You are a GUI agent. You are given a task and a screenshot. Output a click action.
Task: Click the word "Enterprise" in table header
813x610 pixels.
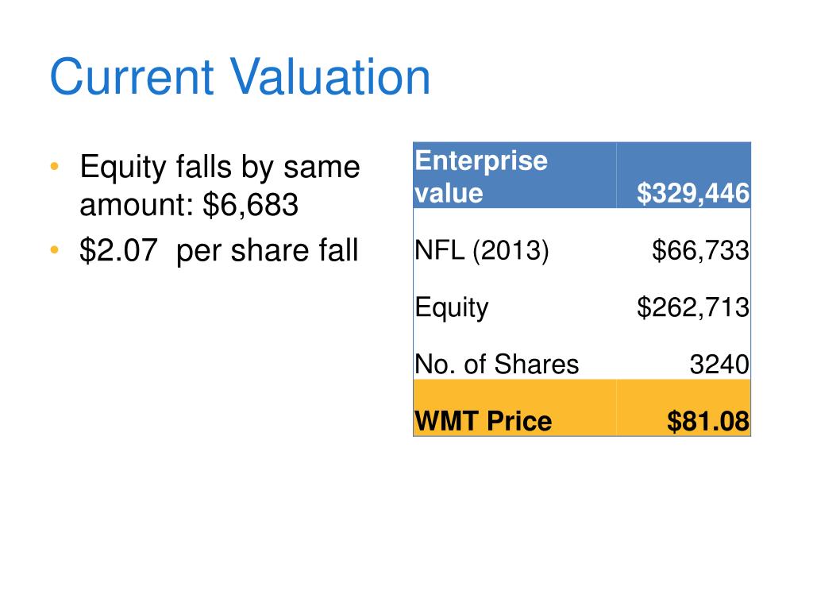[x=481, y=160]
